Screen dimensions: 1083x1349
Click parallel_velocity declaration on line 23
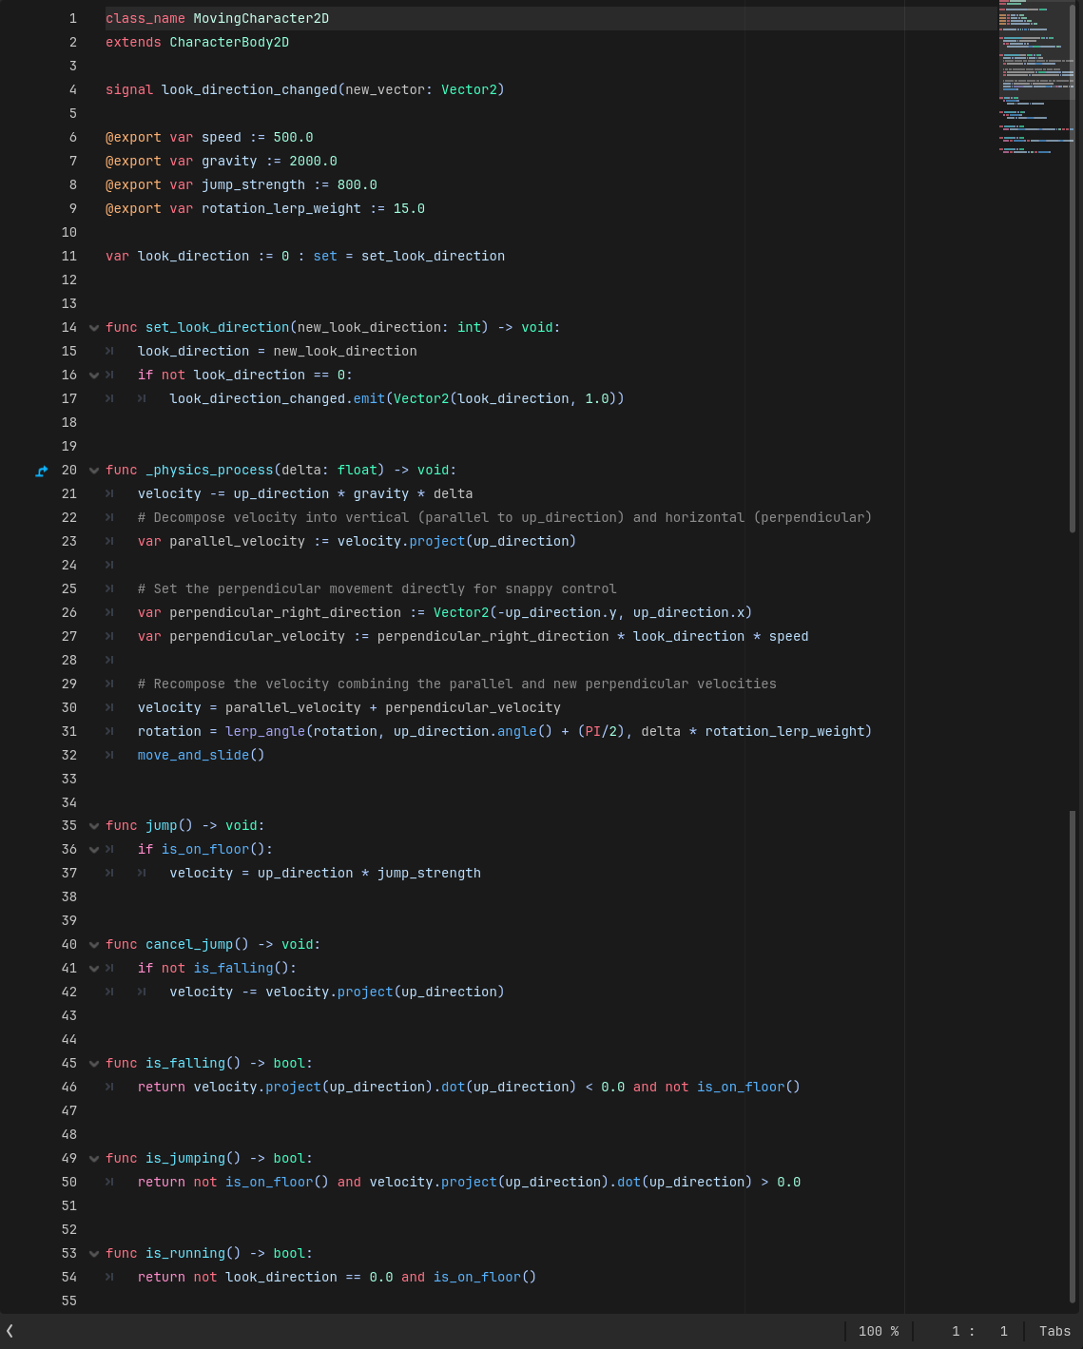click(x=237, y=541)
